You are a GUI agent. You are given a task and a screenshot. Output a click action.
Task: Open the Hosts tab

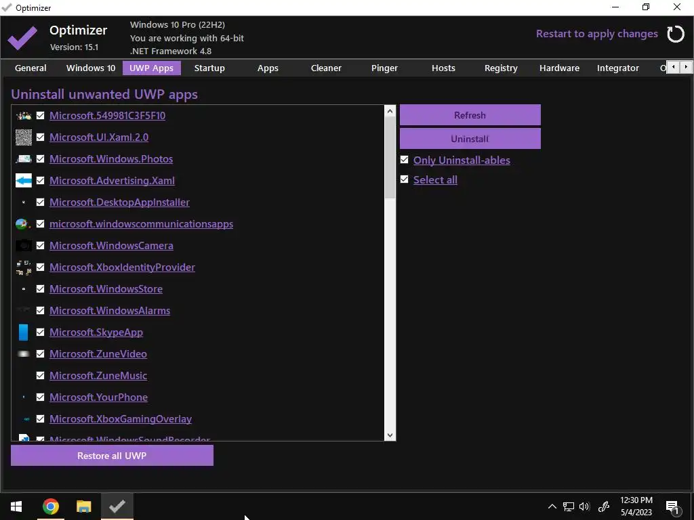(x=443, y=68)
